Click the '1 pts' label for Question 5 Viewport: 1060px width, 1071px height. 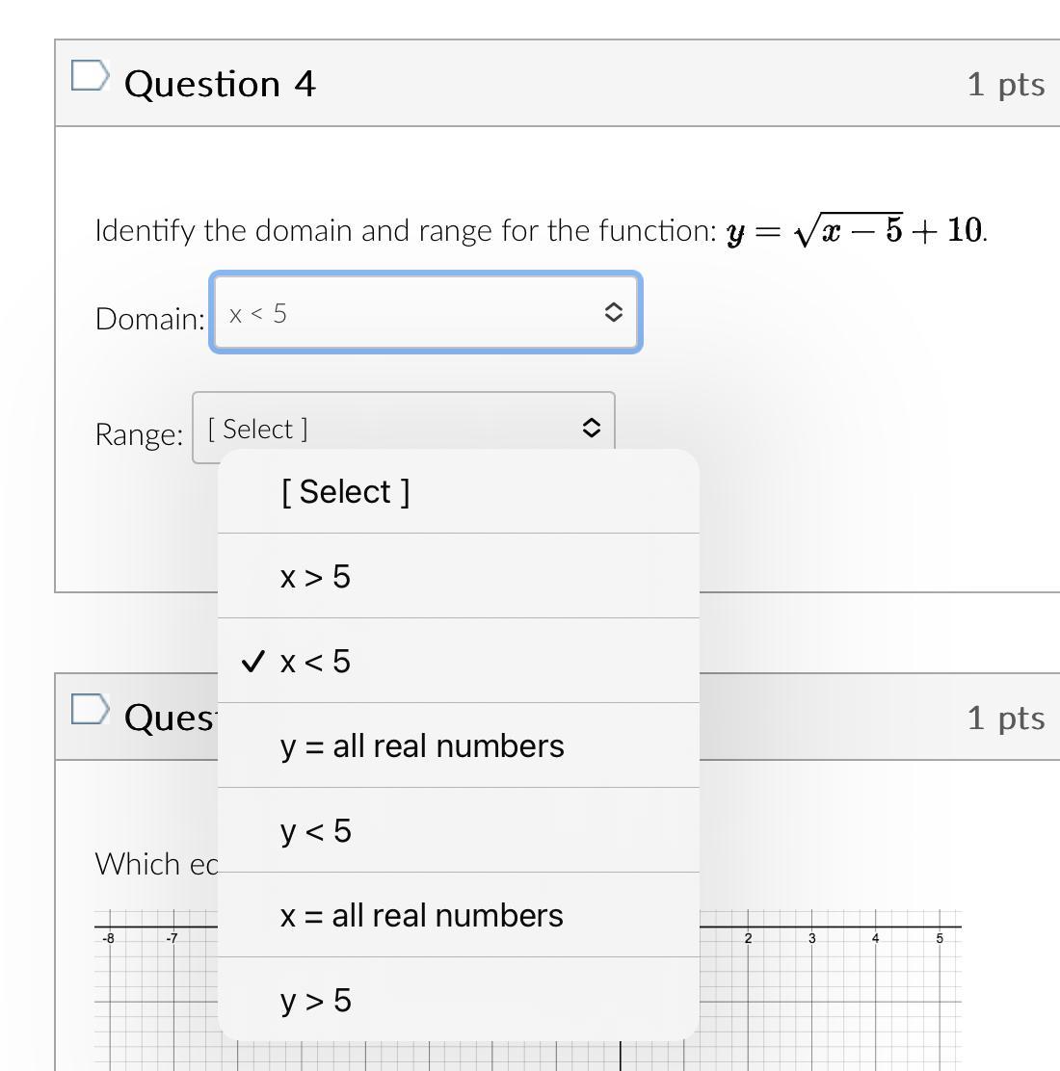tap(1006, 717)
